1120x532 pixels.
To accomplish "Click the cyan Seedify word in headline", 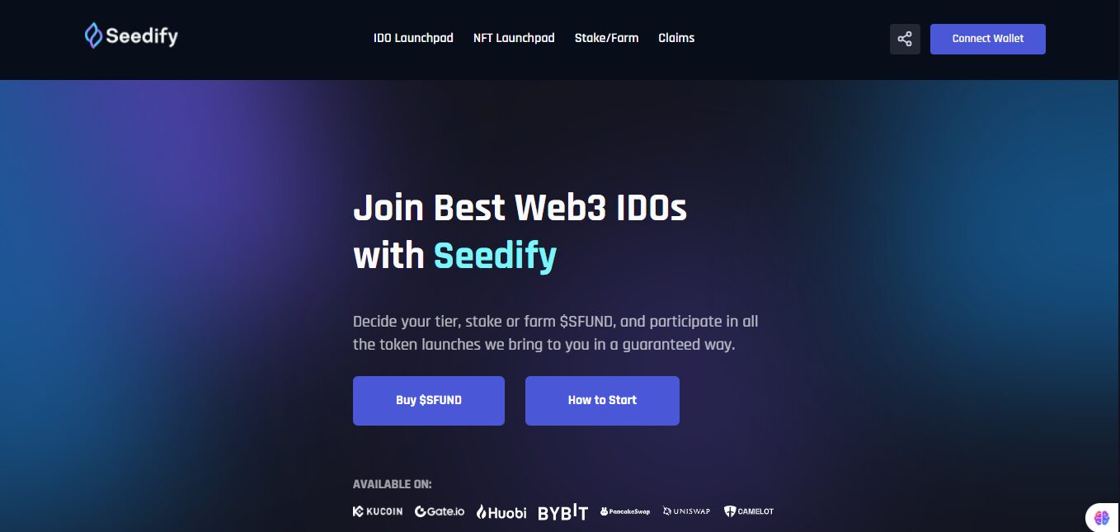I will click(496, 256).
